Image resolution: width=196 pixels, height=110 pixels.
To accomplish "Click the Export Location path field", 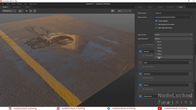I will pos(172,17).
